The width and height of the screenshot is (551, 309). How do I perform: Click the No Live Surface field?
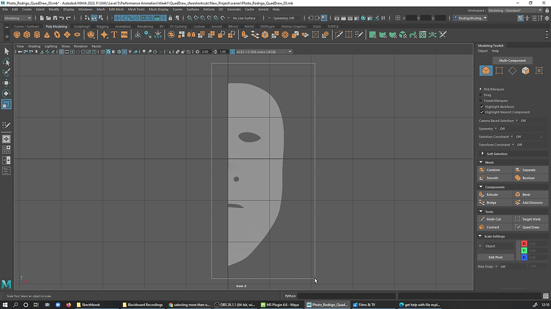(x=244, y=18)
